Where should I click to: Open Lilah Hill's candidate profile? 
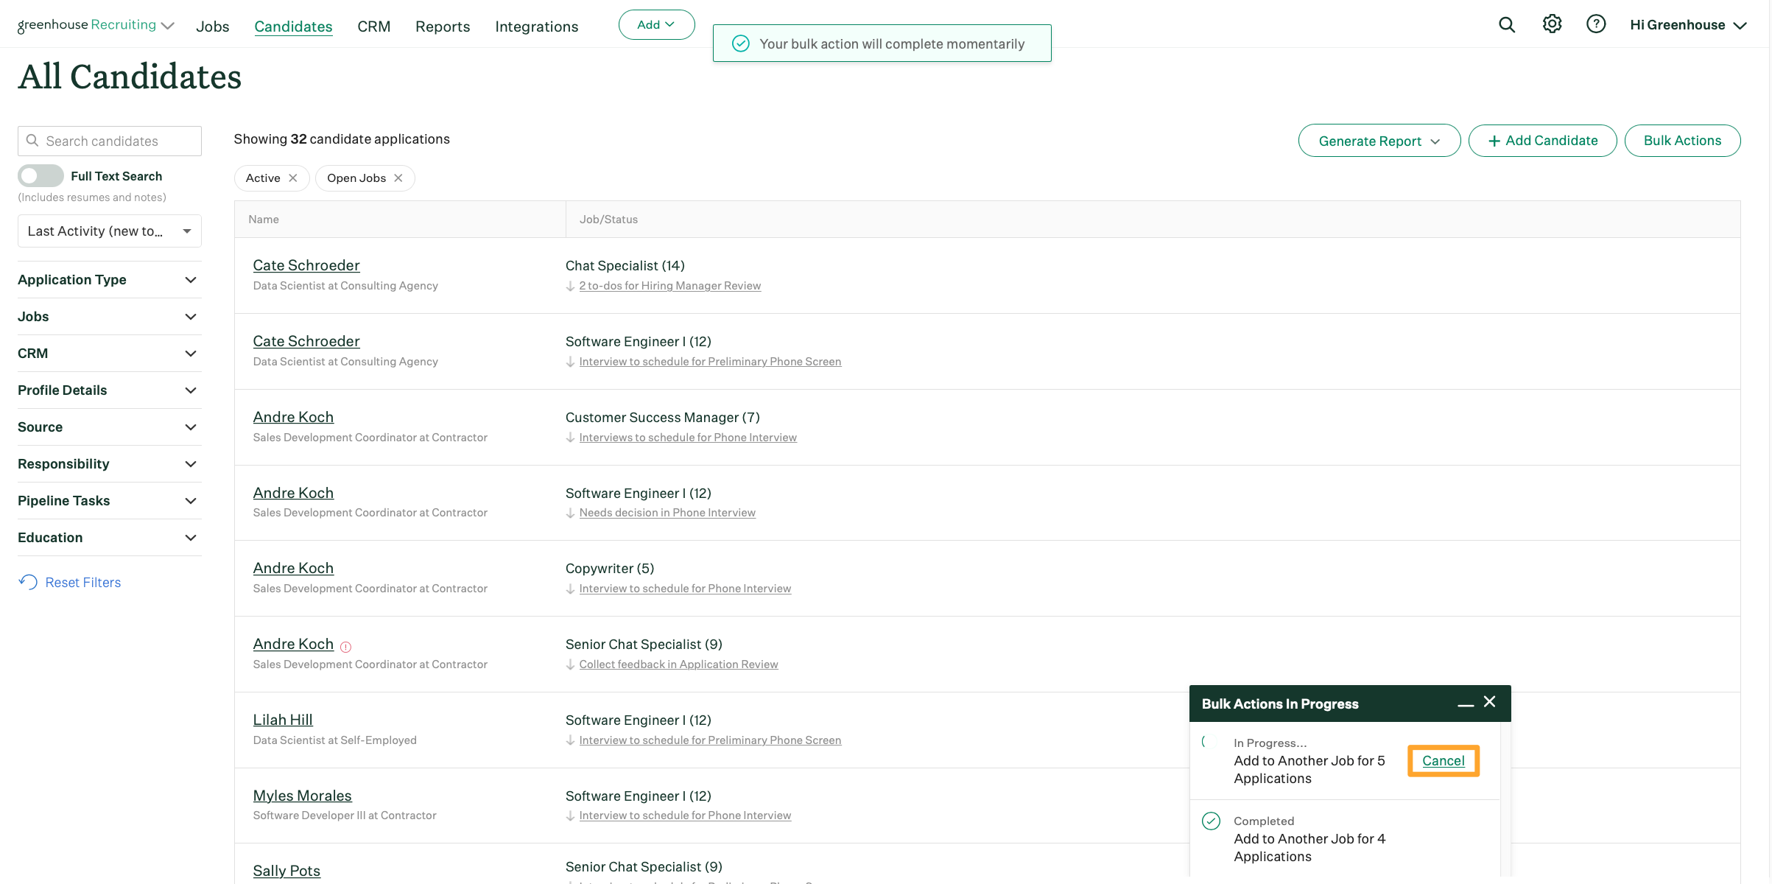click(283, 720)
